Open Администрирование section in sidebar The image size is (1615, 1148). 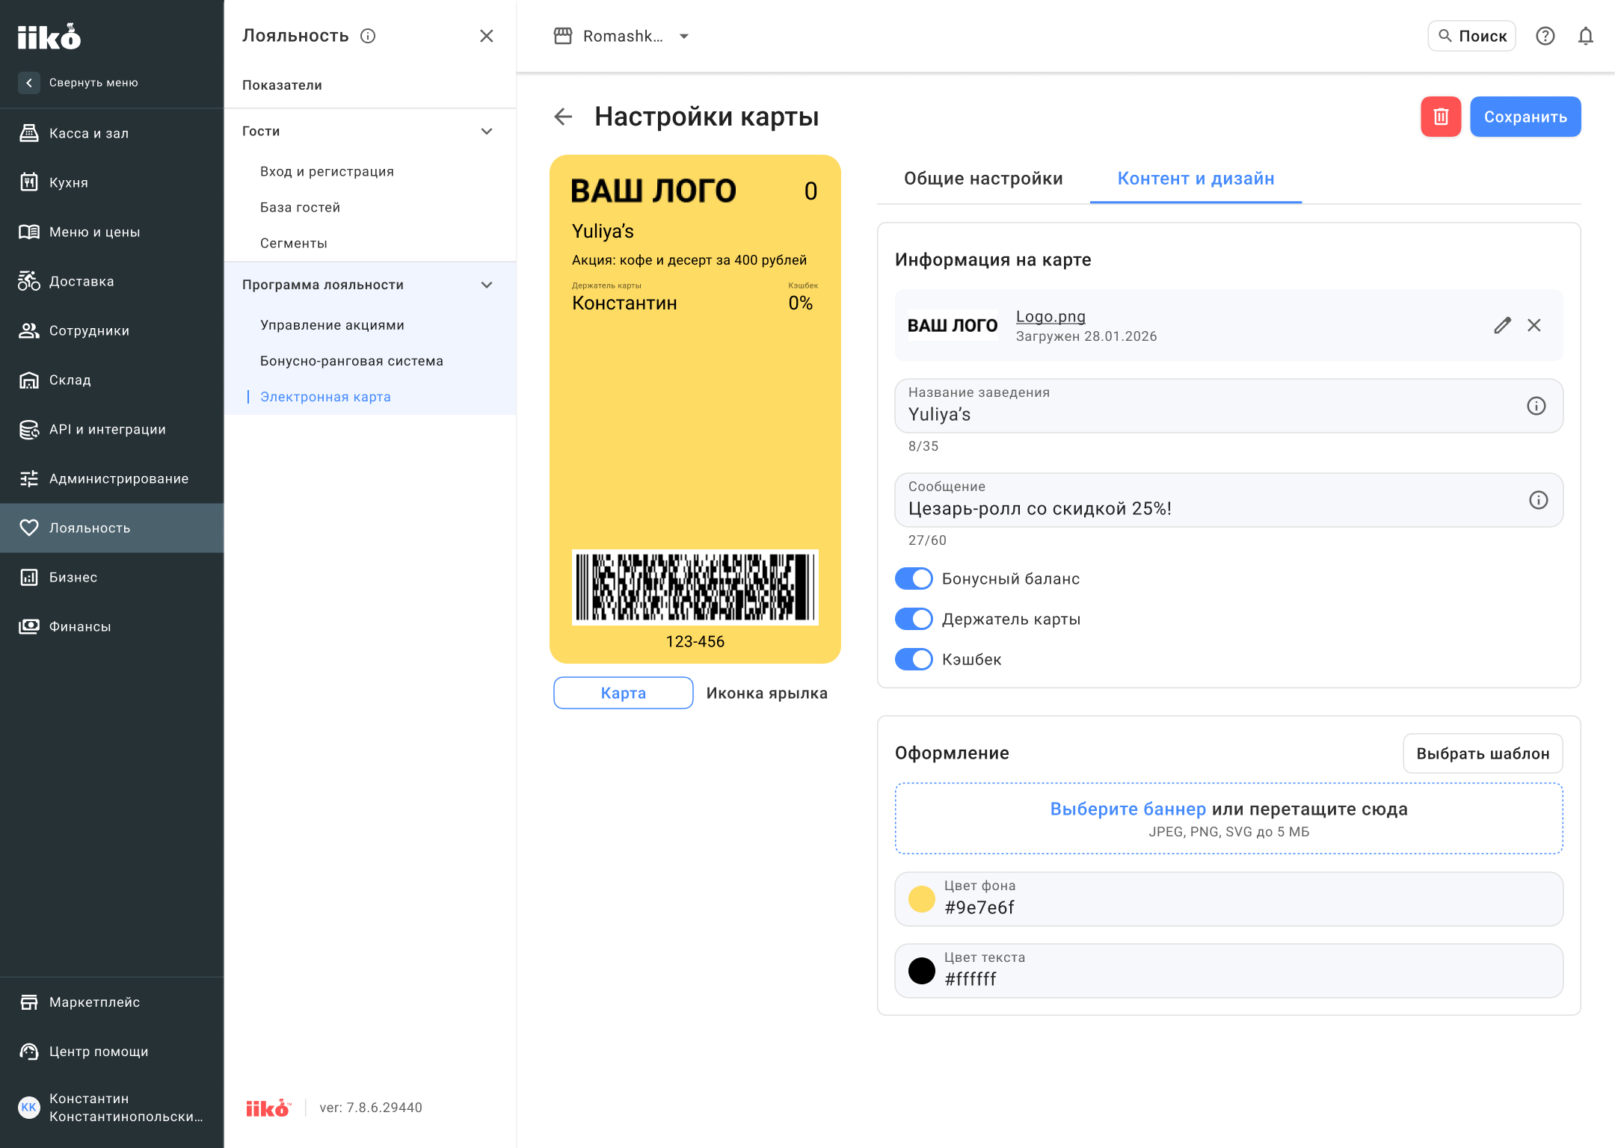click(x=112, y=478)
